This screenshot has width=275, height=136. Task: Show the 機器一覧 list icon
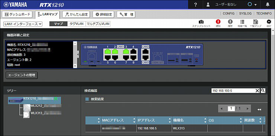coord(242,23)
